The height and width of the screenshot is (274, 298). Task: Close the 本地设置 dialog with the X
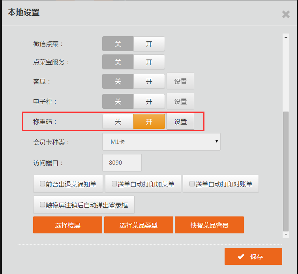(286, 15)
